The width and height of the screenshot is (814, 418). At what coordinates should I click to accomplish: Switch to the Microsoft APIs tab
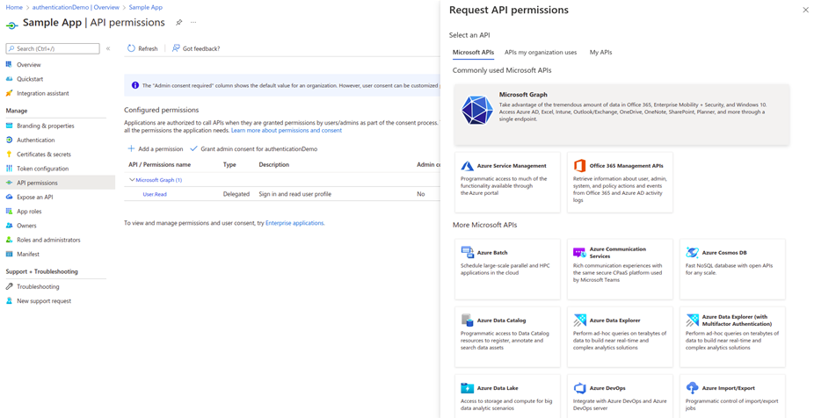473,53
